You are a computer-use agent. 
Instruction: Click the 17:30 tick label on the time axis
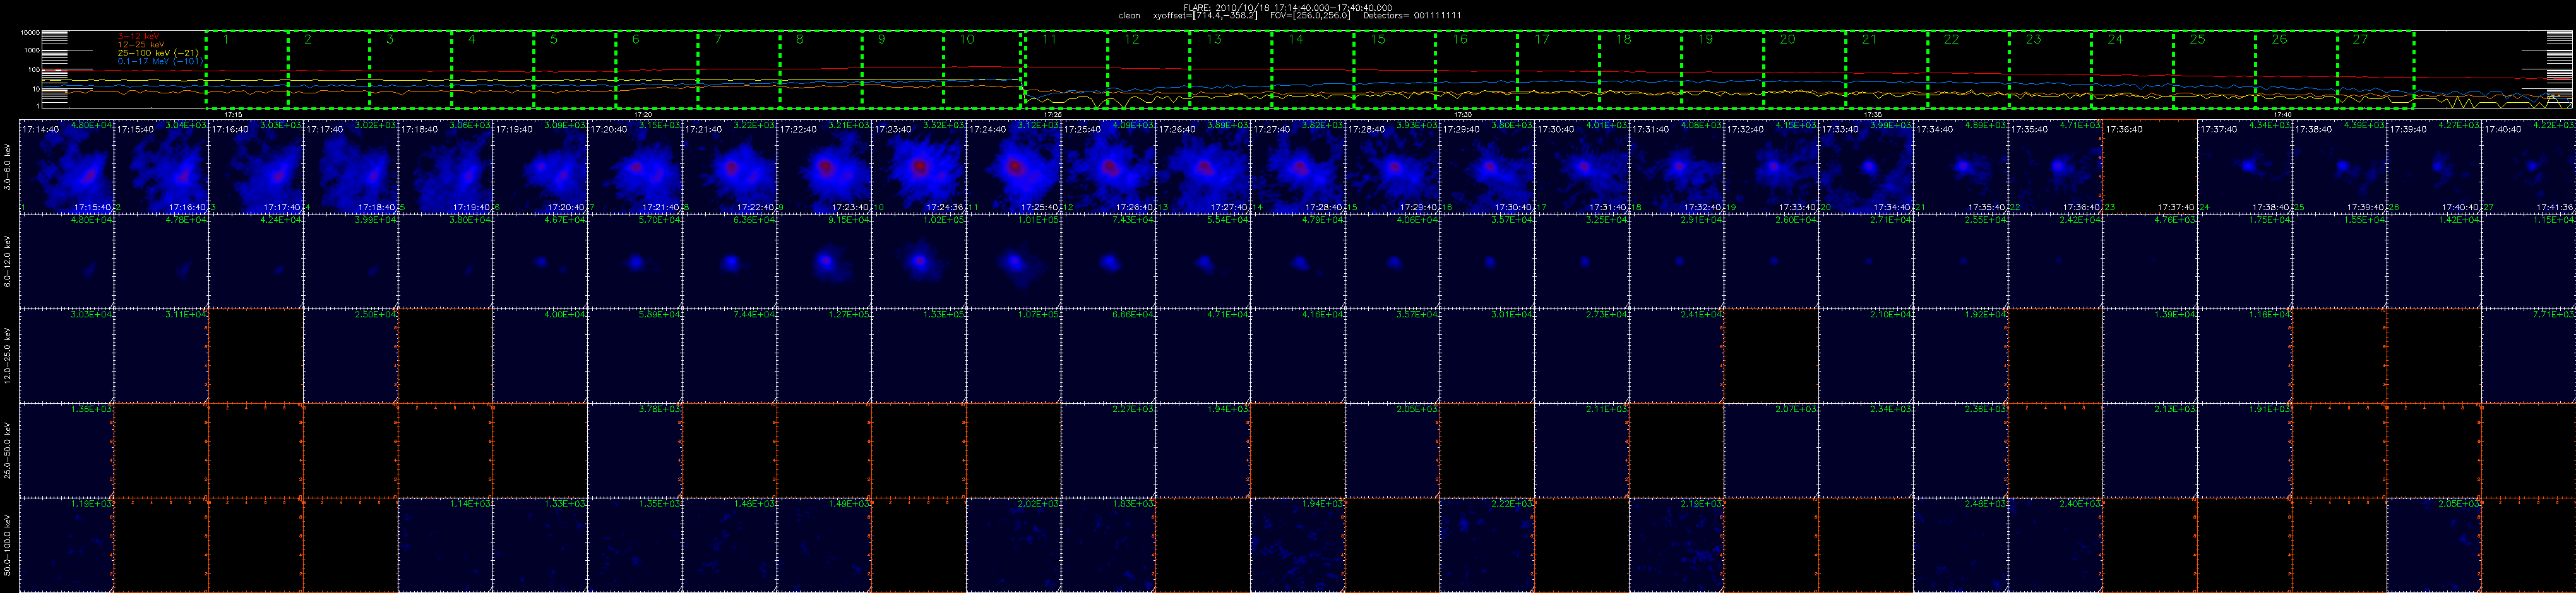pos(1463,115)
